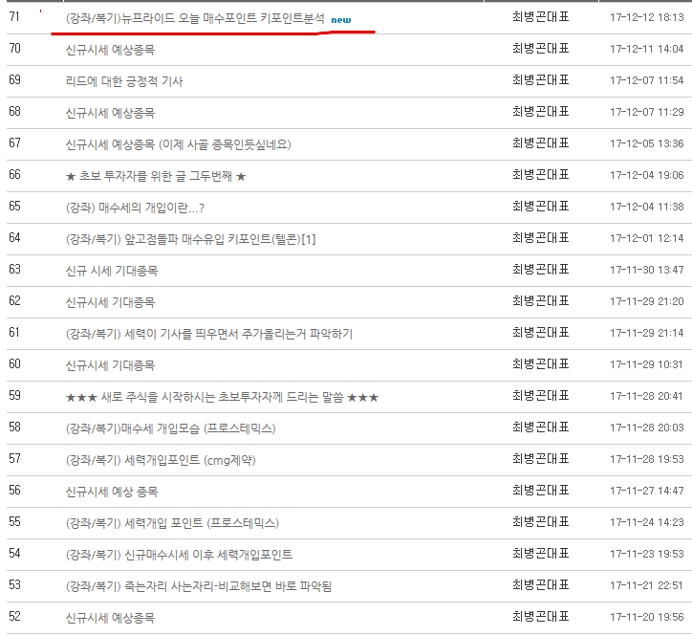692x636 pixels.
Task: Open post 54 신규매수시세 이후 세력개입포인트
Action: click(179, 555)
